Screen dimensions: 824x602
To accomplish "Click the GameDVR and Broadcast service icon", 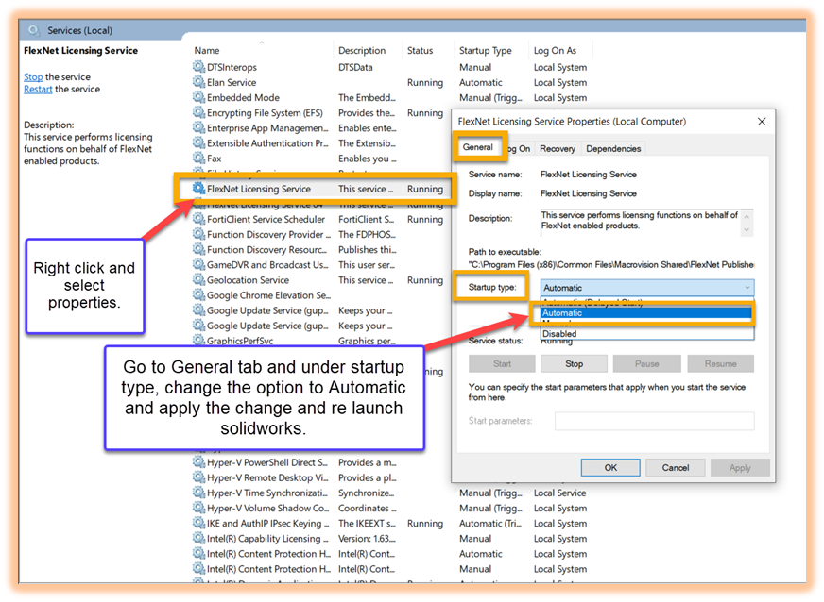I will [x=198, y=265].
